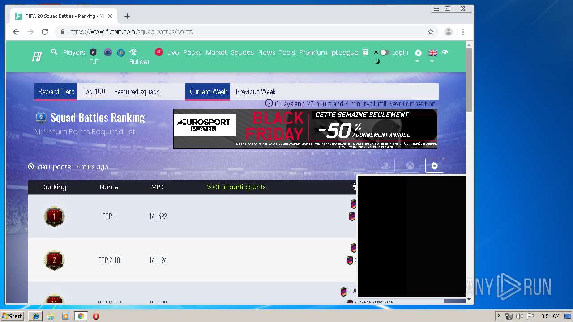
Task: Open the Players menu
Action: (74, 52)
